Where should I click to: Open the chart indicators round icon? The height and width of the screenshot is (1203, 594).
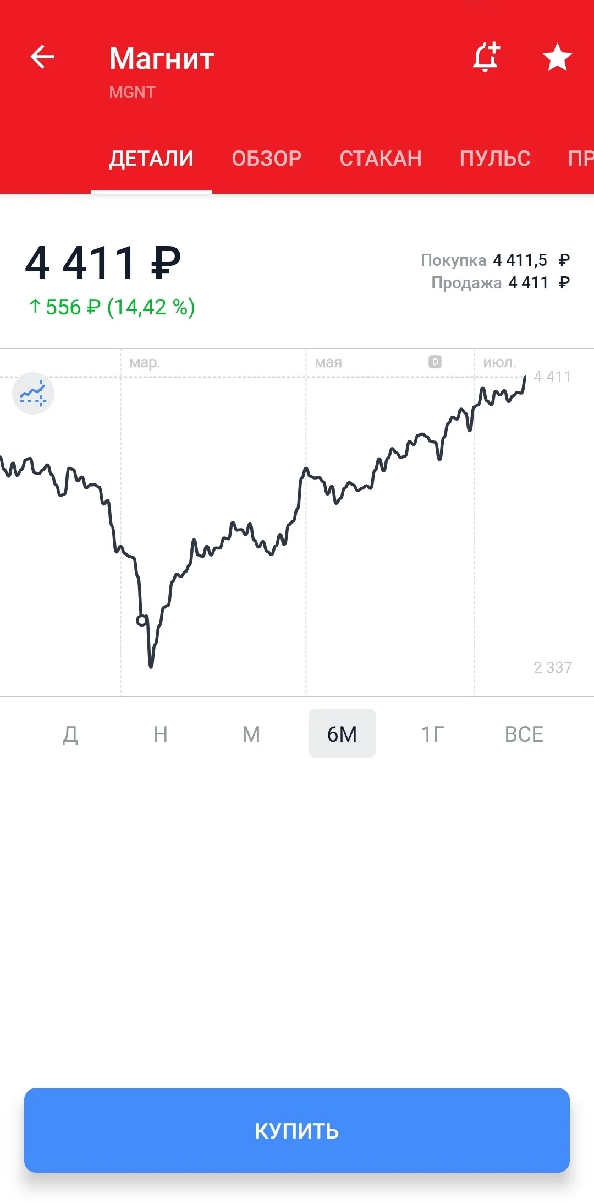33,393
